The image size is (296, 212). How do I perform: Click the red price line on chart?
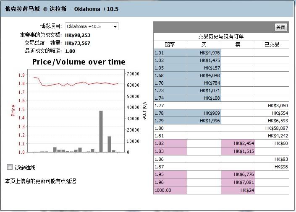point(84,83)
